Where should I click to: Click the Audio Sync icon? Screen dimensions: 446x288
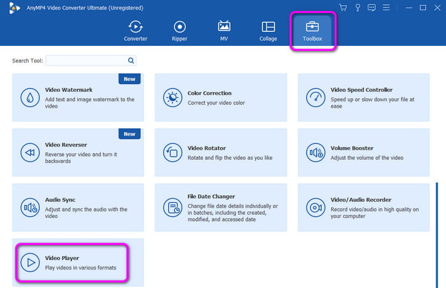pos(30,208)
